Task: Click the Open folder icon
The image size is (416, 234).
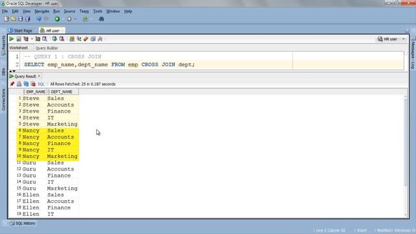Action: pos(14,19)
